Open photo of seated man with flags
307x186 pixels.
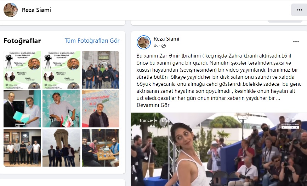click(x=62, y=109)
